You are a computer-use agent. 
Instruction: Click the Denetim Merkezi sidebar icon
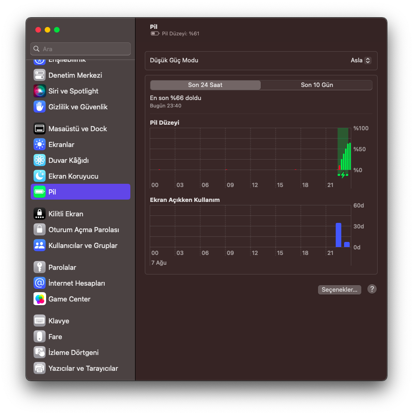40,75
